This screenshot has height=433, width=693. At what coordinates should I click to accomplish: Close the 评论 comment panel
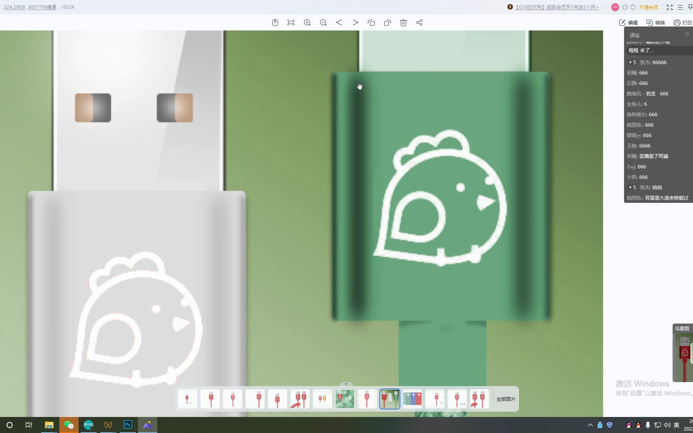click(687, 34)
